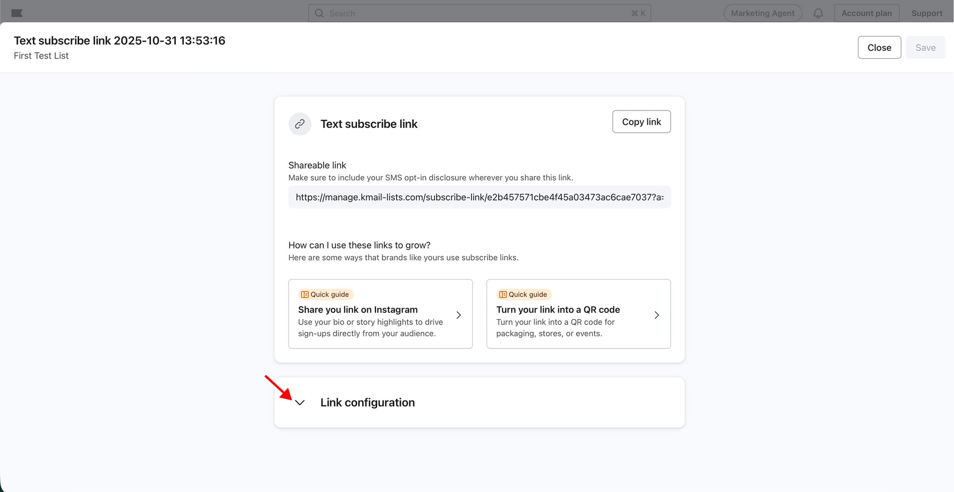Focus the top Search field

tap(476, 13)
